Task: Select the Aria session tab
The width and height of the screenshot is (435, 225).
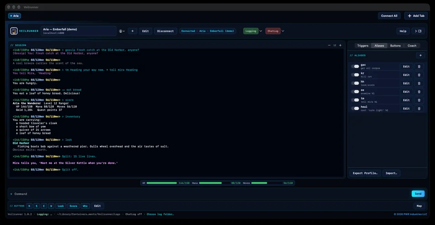Action: click(x=14, y=16)
